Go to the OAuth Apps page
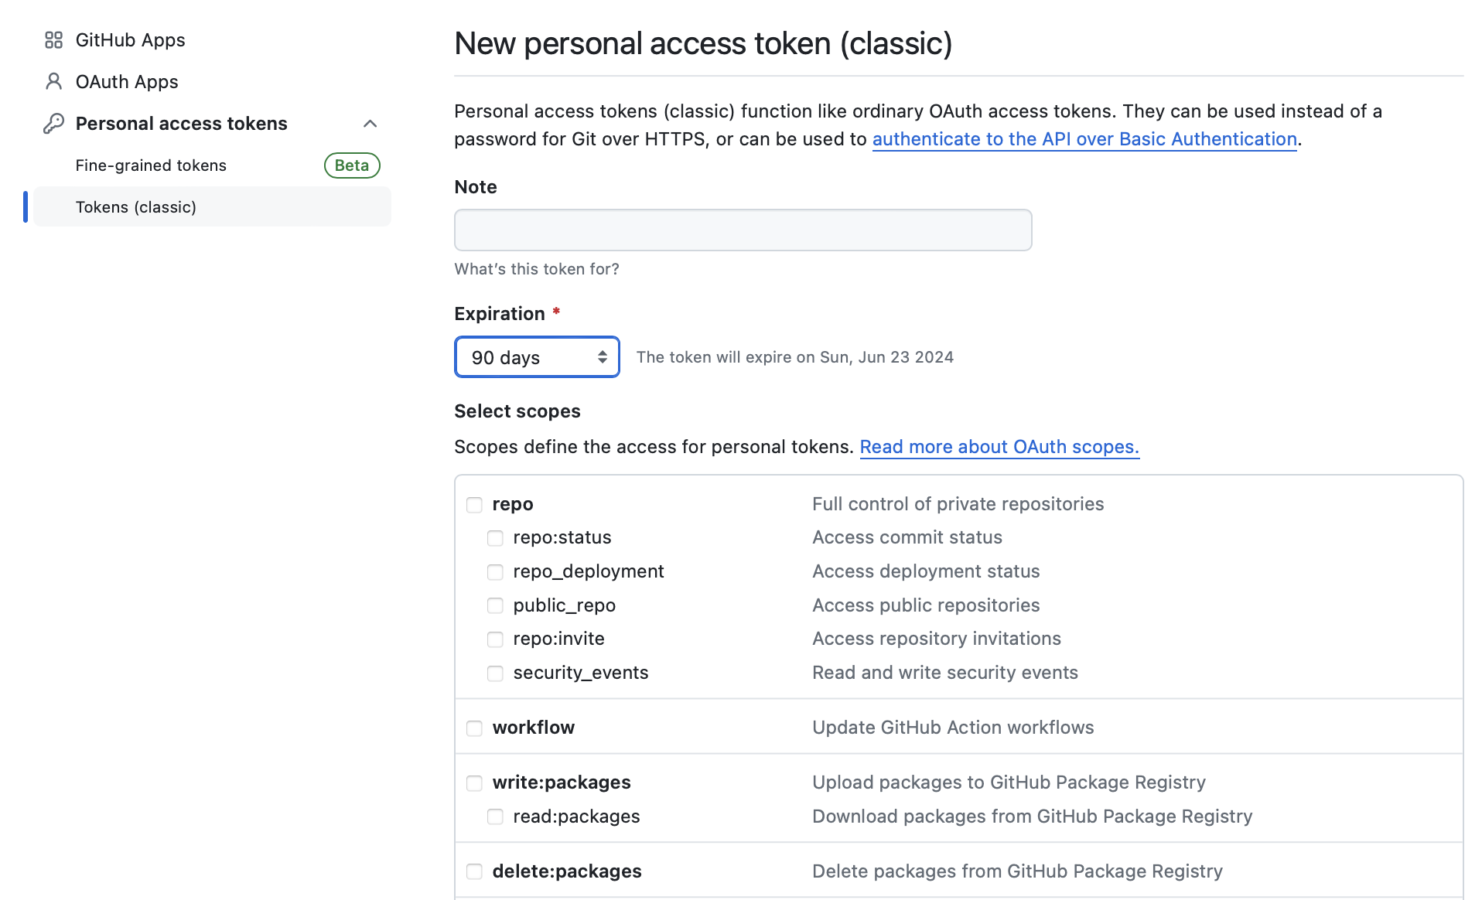The width and height of the screenshot is (1482, 900). tap(127, 82)
